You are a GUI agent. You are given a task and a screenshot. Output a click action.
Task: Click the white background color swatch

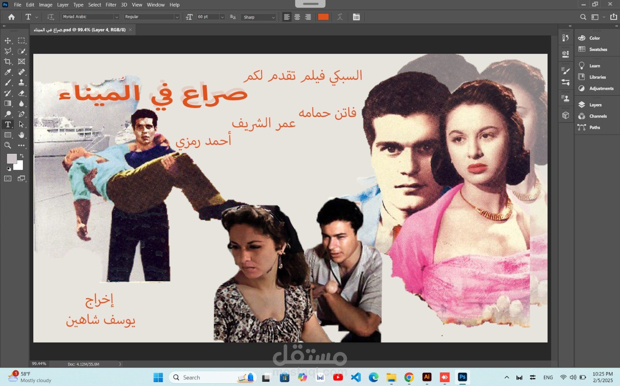coord(19,167)
